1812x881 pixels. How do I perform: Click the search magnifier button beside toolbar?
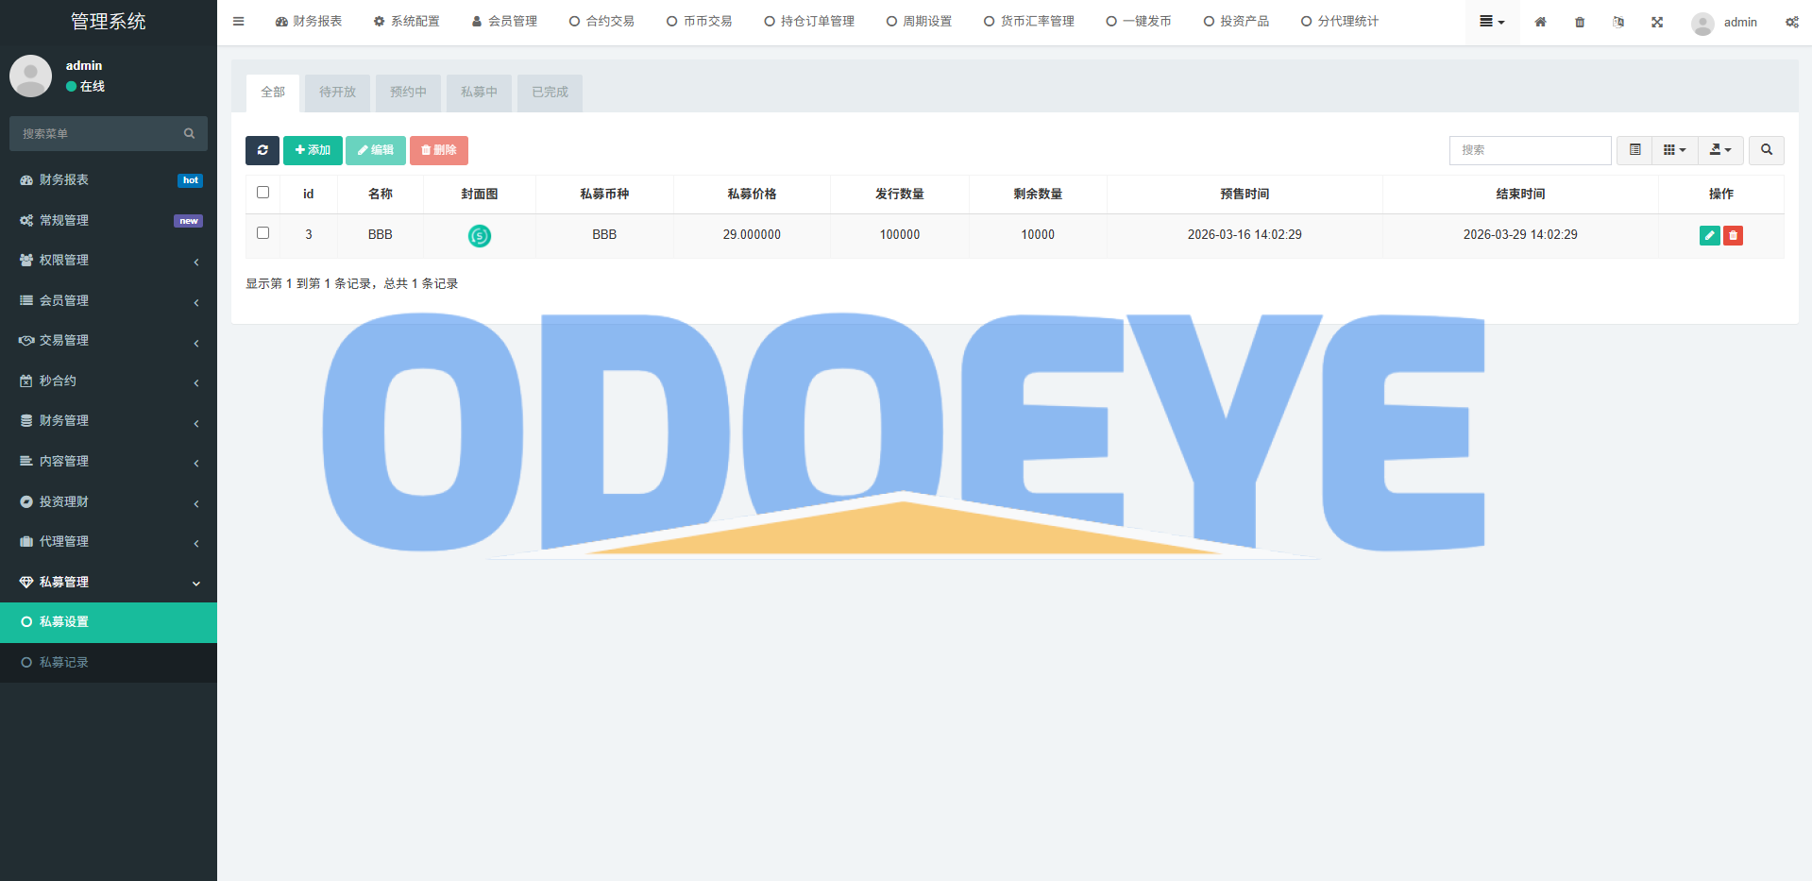click(1766, 150)
